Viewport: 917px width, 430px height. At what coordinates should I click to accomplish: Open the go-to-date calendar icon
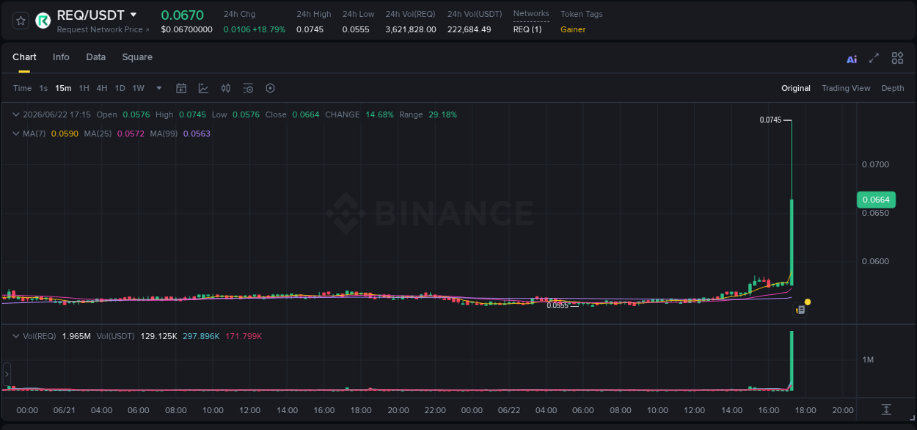(181, 88)
